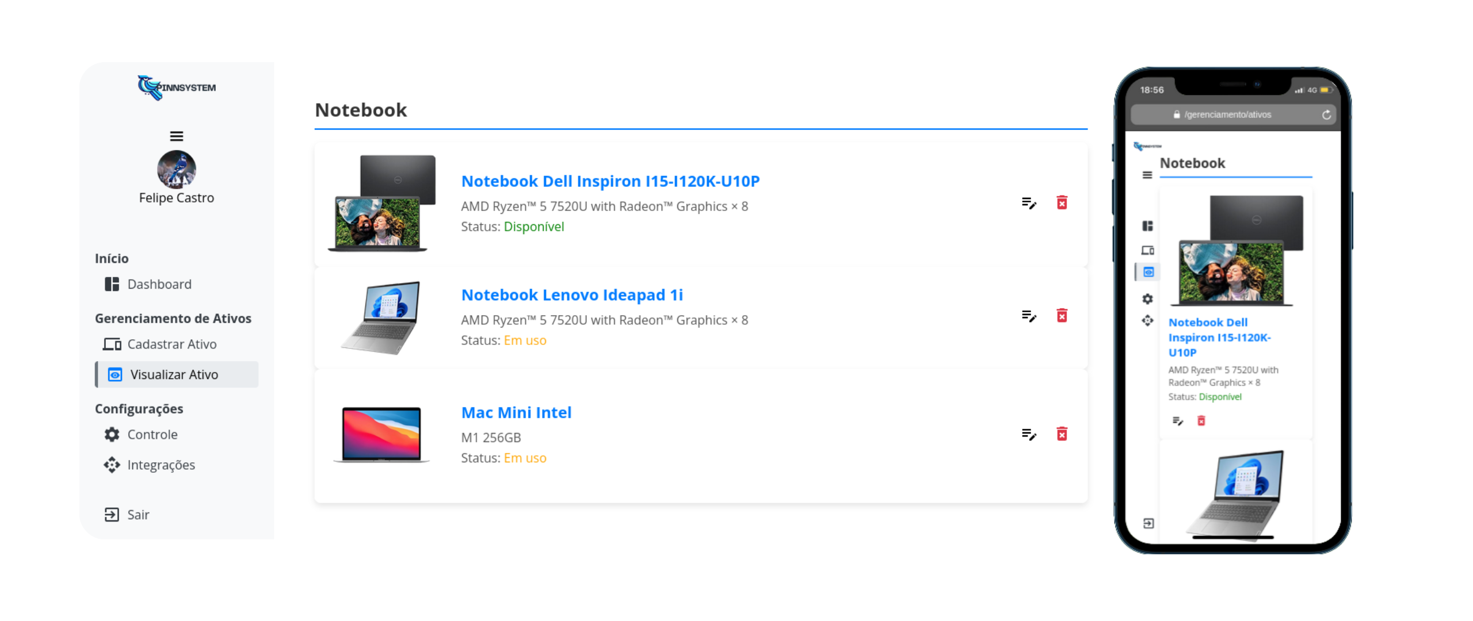Toggle the sidebar hamburger menu icon
The width and height of the screenshot is (1473, 621).
click(176, 136)
